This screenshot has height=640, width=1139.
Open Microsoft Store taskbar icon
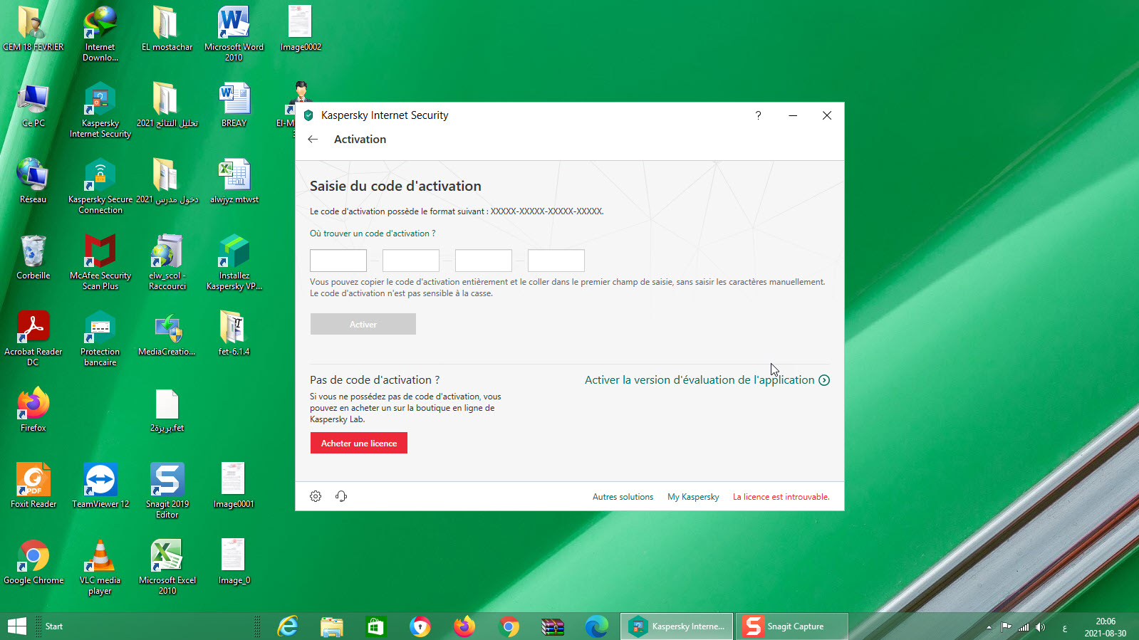376,626
